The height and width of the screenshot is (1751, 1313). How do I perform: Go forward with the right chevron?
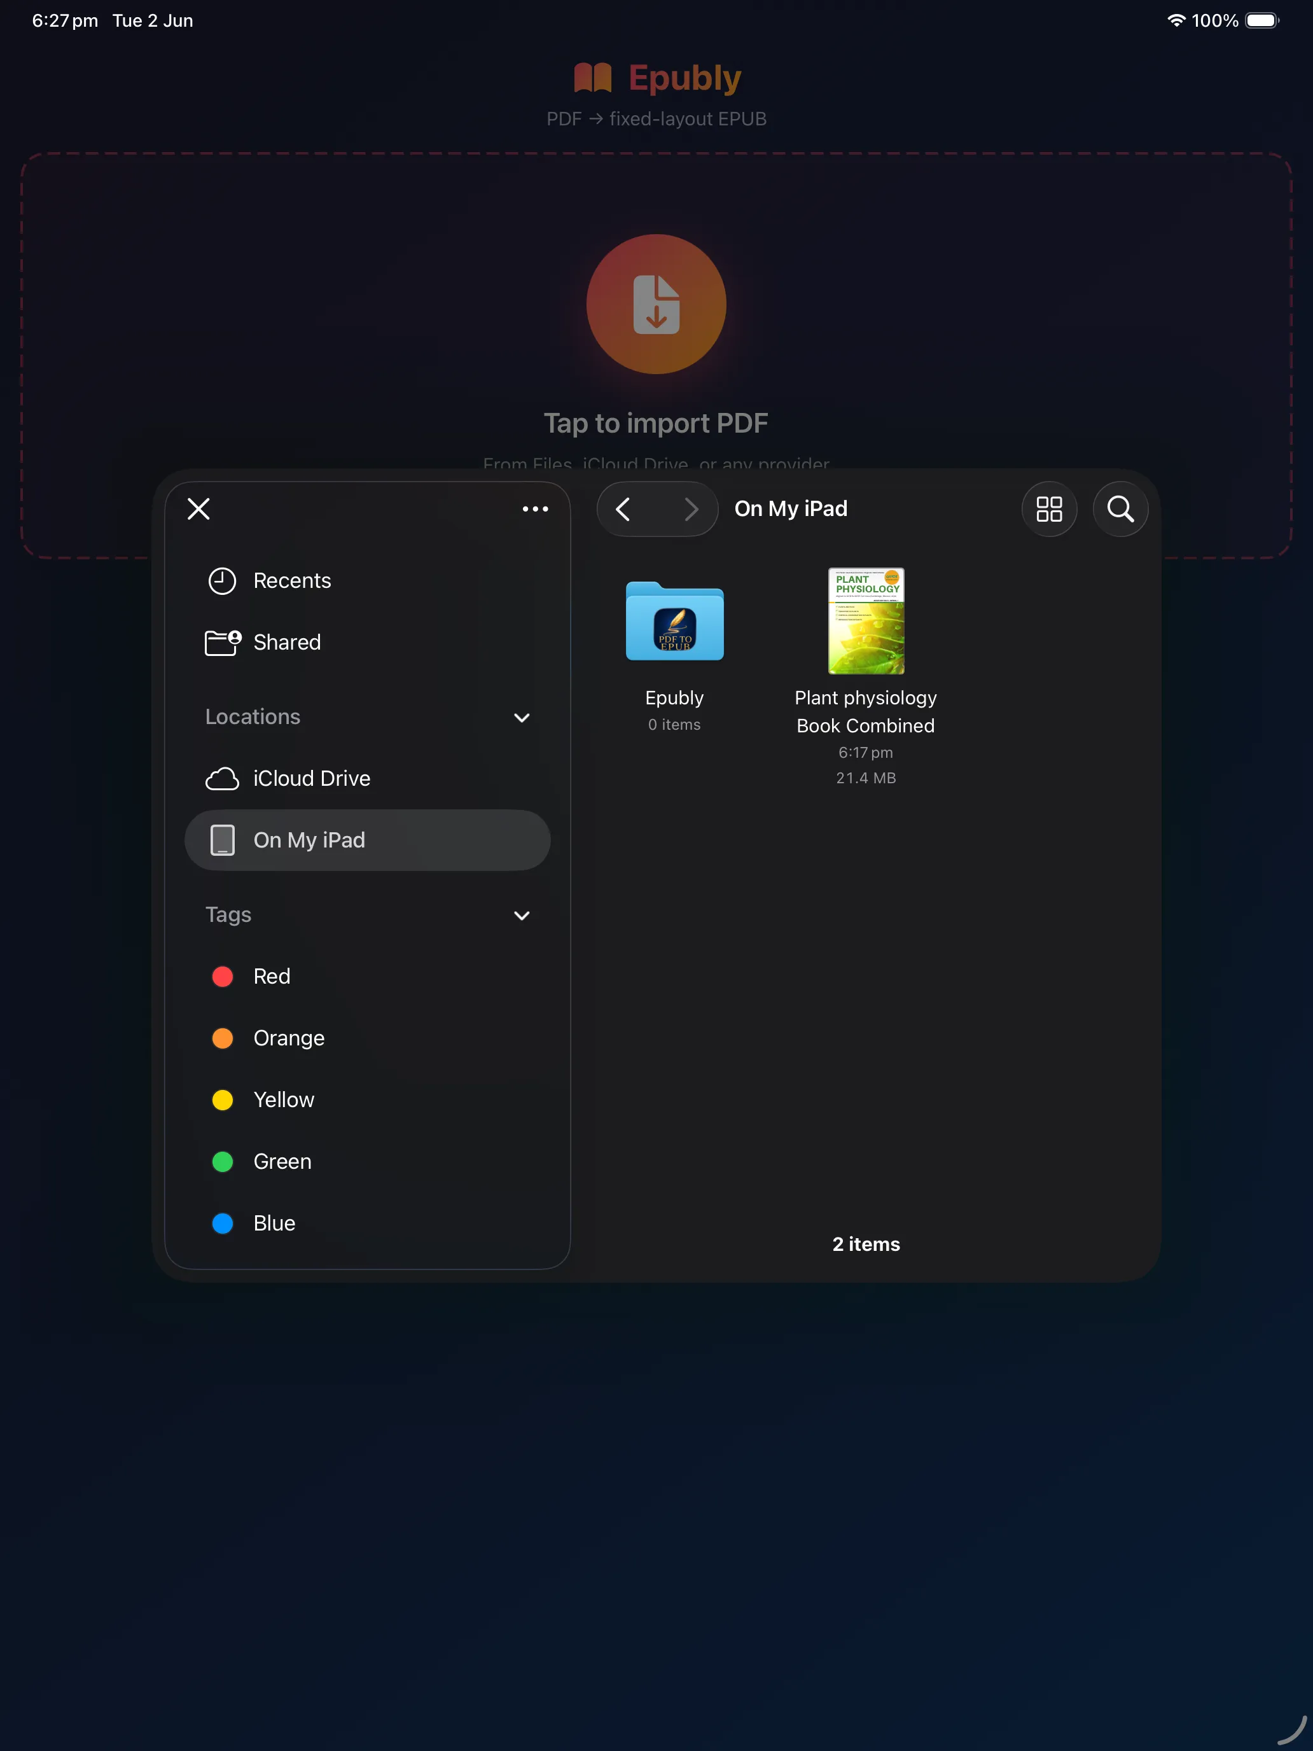(x=691, y=509)
